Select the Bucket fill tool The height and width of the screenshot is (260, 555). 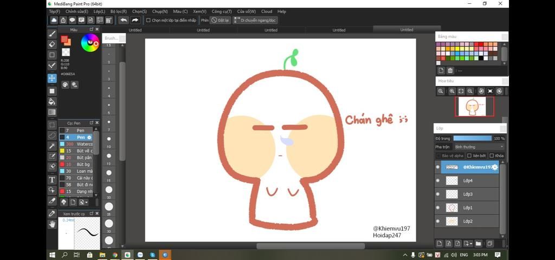pyautogui.click(x=52, y=101)
